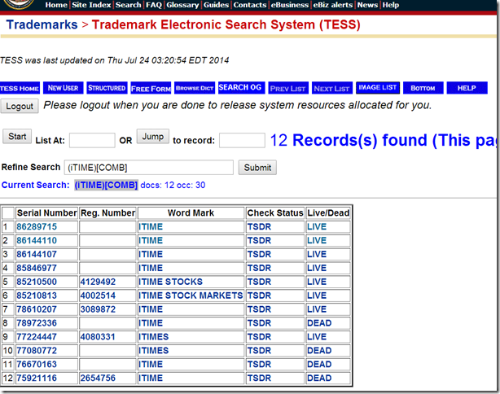This screenshot has width=500, height=394.
Task: Click the highlighted (iTIME)[COMB] current search
Action: (x=106, y=185)
